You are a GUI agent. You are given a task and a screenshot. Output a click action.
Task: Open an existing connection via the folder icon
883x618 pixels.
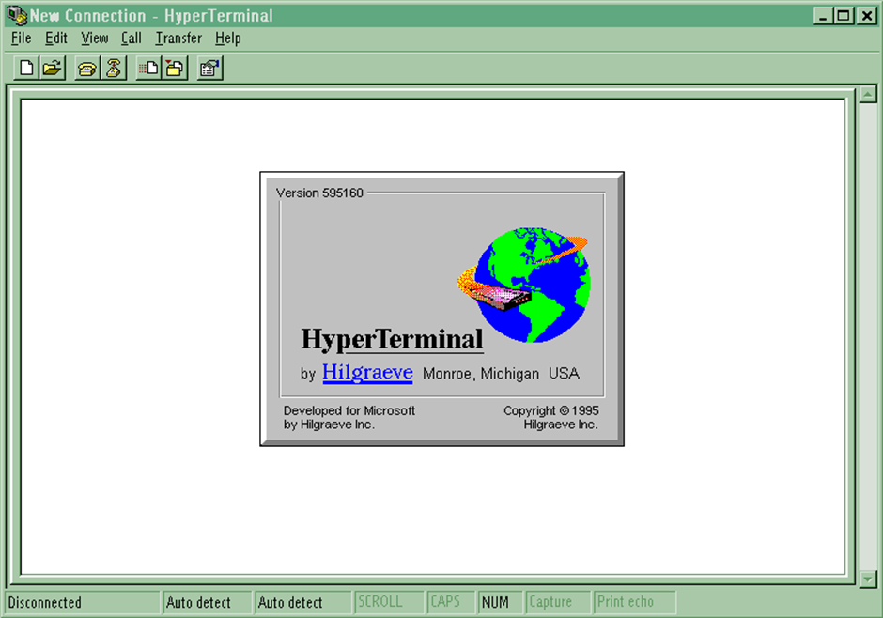tap(52, 67)
